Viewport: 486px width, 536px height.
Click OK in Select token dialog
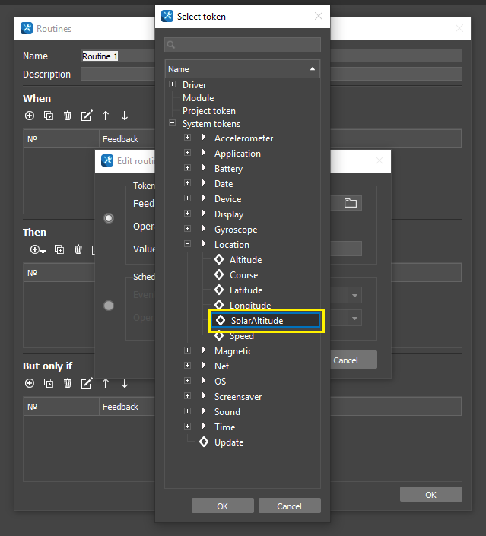(x=222, y=506)
